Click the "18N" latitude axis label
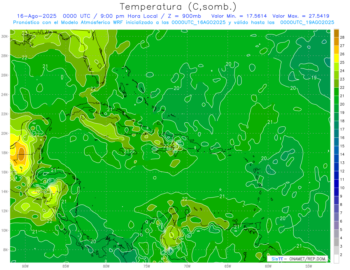Image resolution: width=350 pixels, height=270 pixels. [x=5, y=153]
